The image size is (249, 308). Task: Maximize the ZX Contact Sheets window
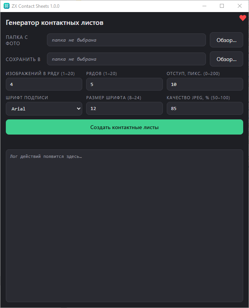tap(222, 6)
